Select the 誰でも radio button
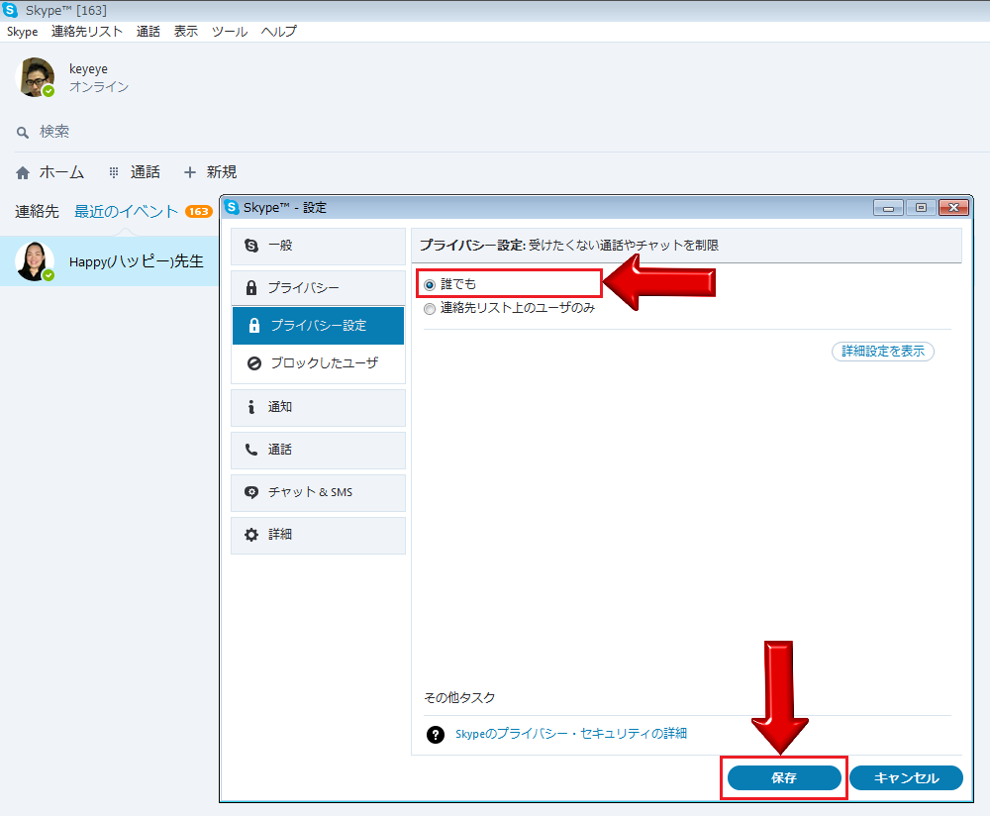 click(x=430, y=285)
